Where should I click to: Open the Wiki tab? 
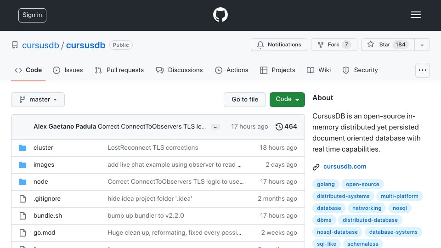319,70
